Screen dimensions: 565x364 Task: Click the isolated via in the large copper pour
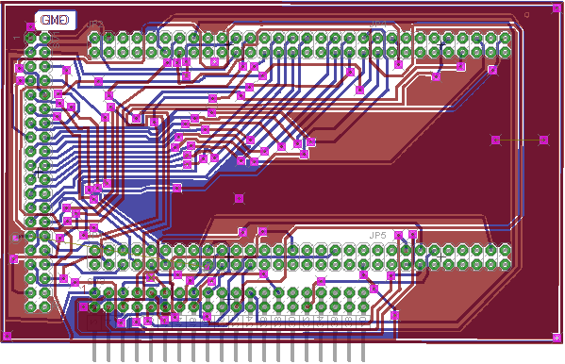coord(239,198)
